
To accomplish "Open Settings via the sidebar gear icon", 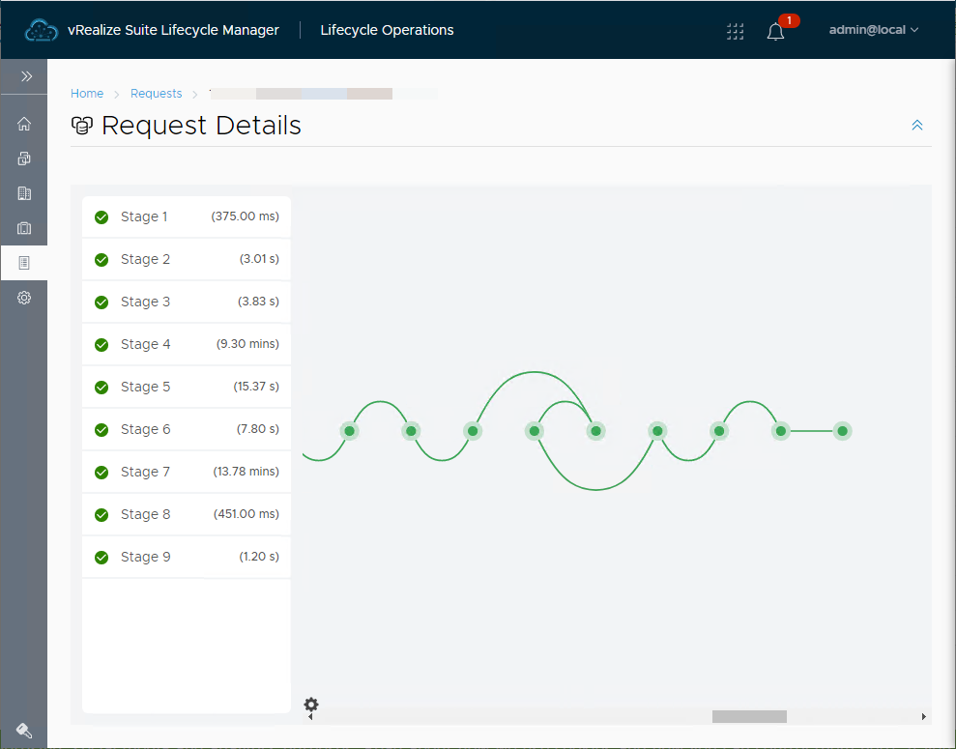I will tap(23, 298).
